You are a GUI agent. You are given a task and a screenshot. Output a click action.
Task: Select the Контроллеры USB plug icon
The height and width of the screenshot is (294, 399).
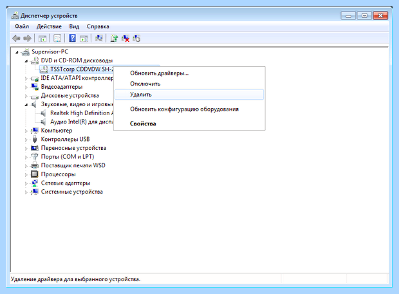pos(35,139)
